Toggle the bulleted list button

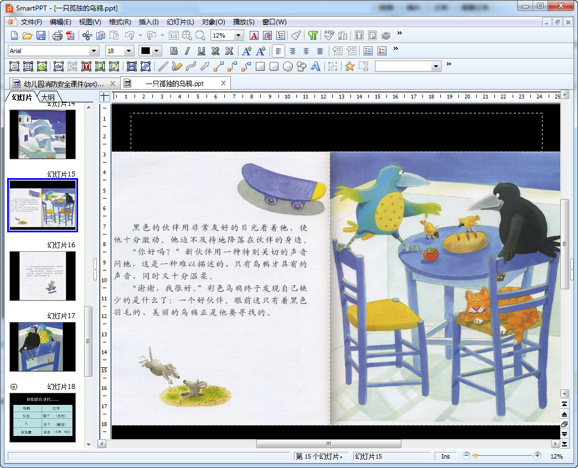(368, 51)
